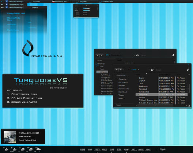
Task: Switch to the Restorator 2007 taskbar button
Action: click(x=62, y=1)
